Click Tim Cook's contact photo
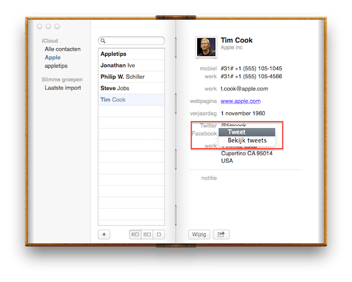The height and width of the screenshot is (282, 352). click(206, 47)
